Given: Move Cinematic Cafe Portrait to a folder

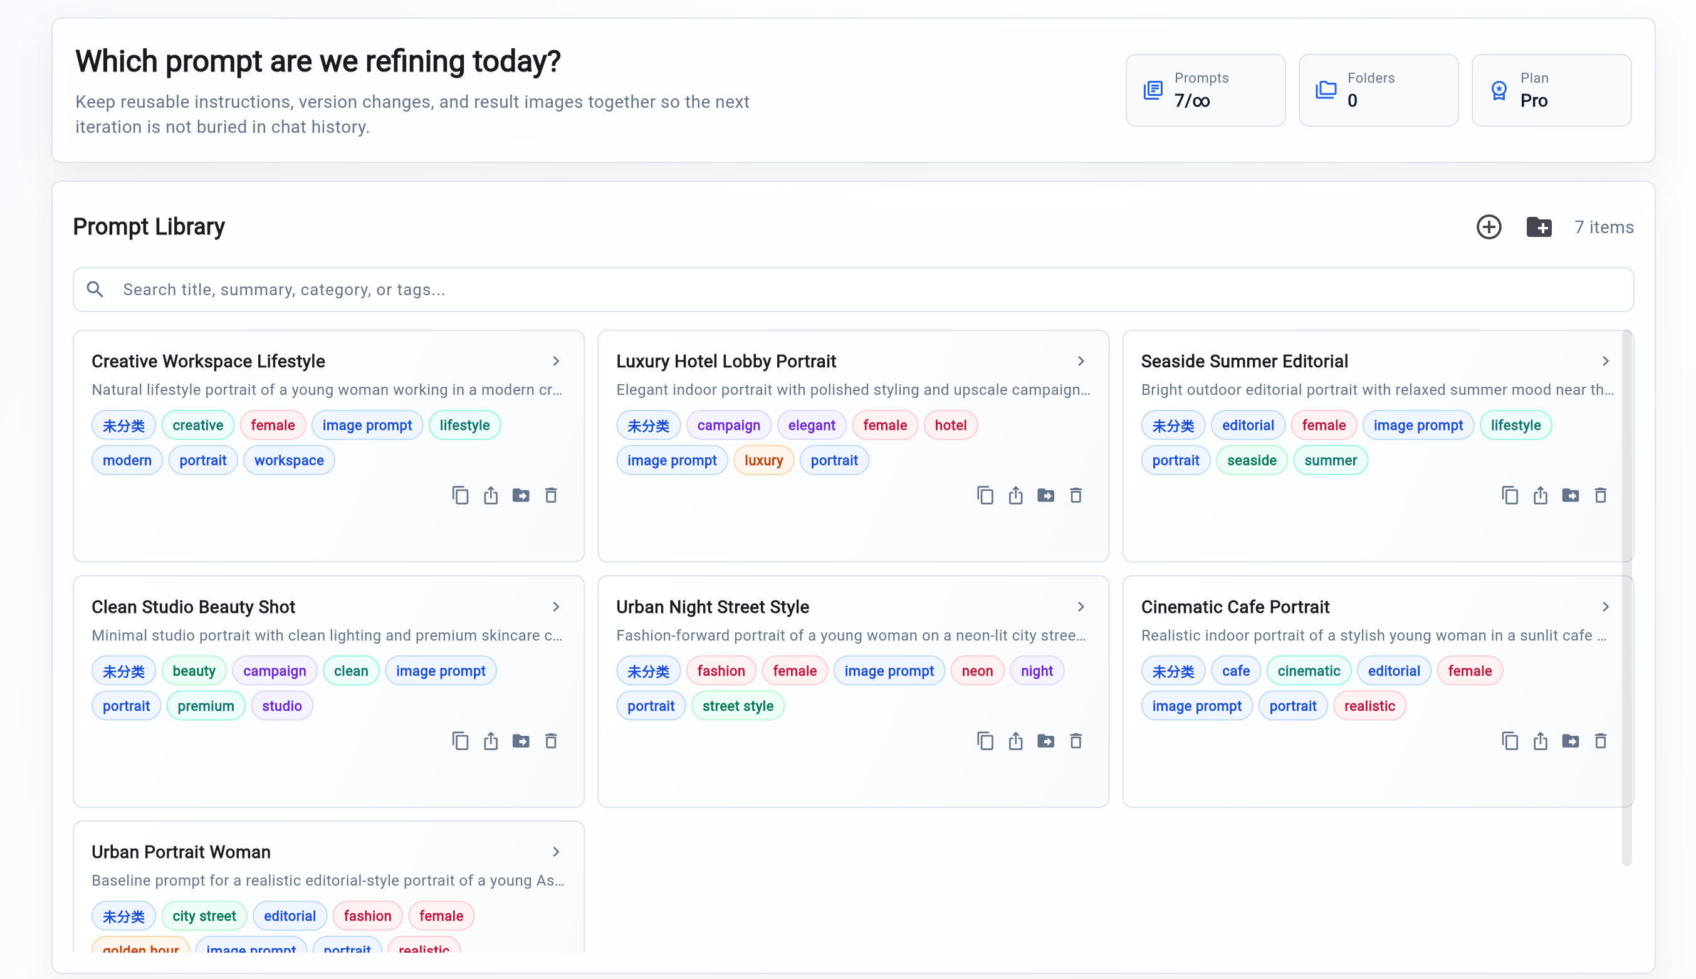Looking at the screenshot, I should (1571, 741).
